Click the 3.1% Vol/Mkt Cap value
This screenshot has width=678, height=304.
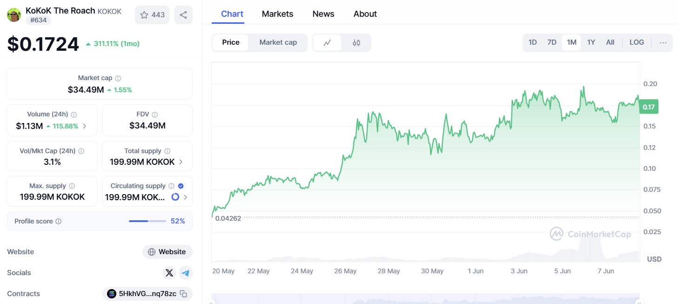tap(52, 162)
